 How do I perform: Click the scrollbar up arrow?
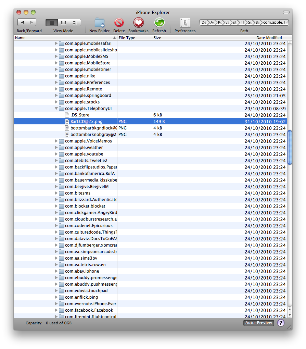click(x=290, y=309)
